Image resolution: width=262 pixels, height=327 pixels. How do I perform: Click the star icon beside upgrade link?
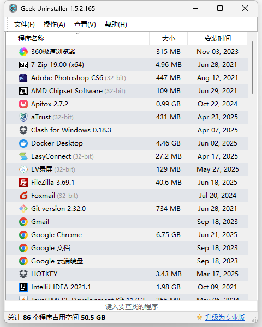[199, 317]
